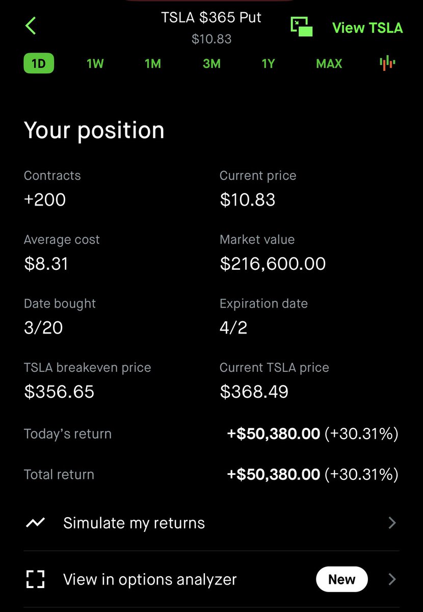Expand Simulate my returns chevron
Image resolution: width=423 pixels, height=612 pixels.
(392, 523)
